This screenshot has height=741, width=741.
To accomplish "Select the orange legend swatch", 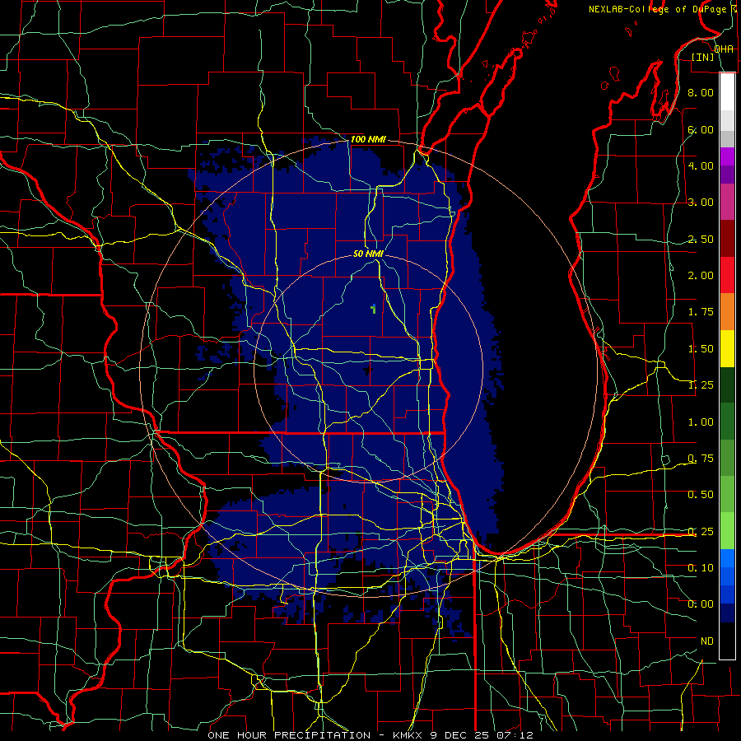I will (727, 312).
